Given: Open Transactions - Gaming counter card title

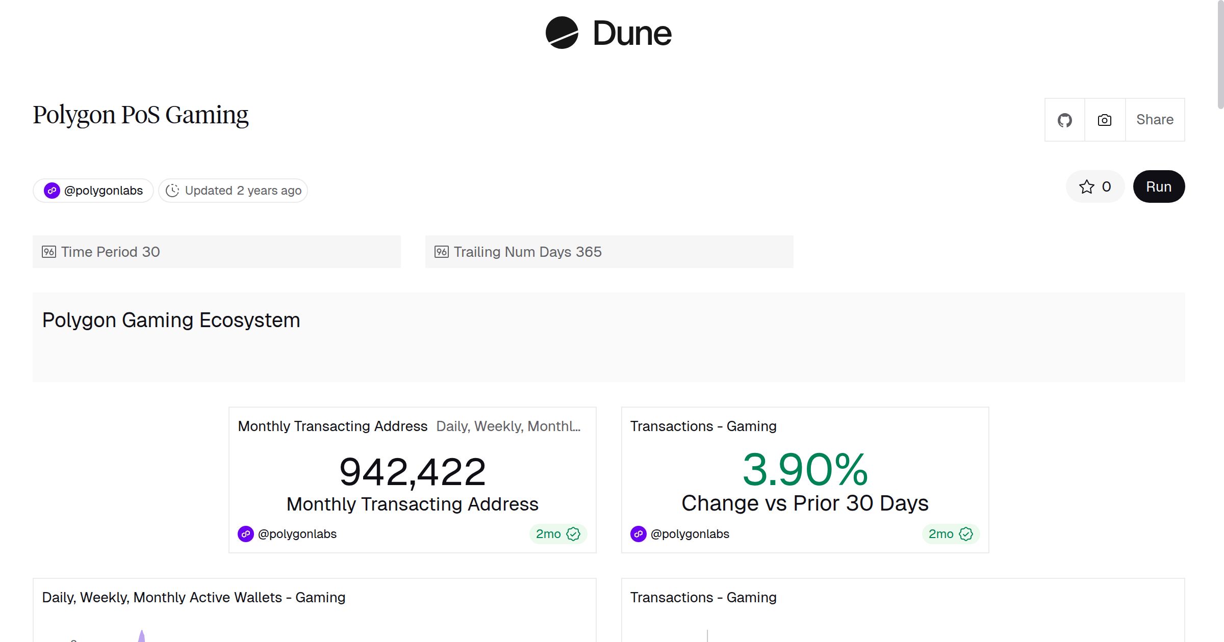Looking at the screenshot, I should [703, 426].
